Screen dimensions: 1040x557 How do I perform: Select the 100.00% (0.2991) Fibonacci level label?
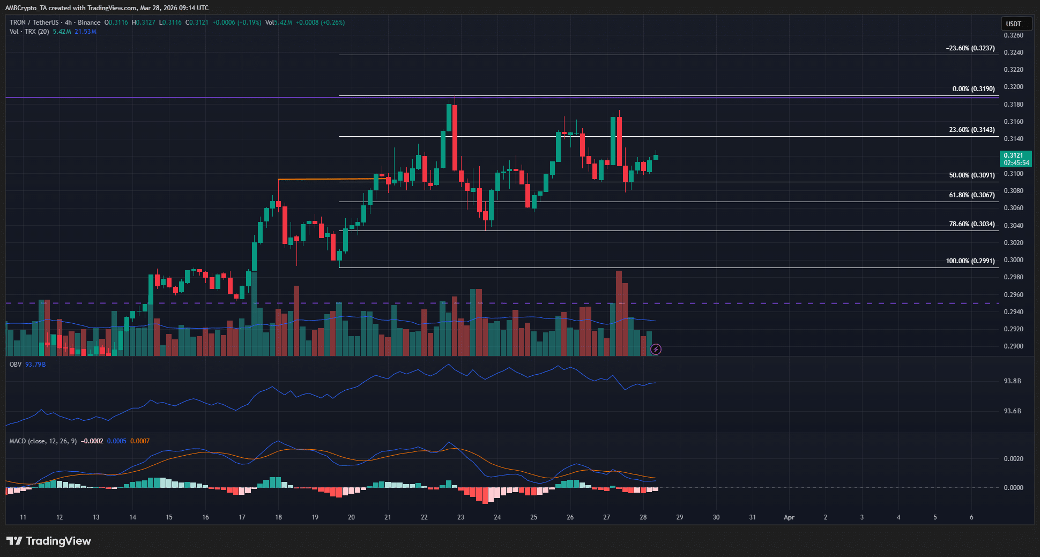coord(970,261)
